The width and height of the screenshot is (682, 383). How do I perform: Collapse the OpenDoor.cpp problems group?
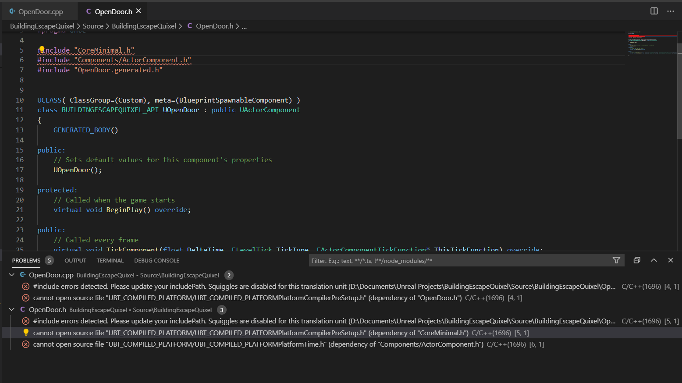click(x=11, y=275)
